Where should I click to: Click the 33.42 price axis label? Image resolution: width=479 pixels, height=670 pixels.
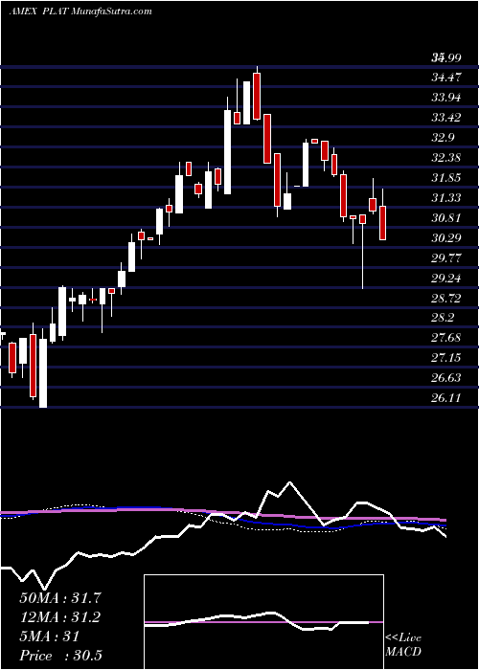(446, 118)
